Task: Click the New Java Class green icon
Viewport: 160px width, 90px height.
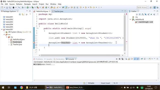Action: point(46,7)
